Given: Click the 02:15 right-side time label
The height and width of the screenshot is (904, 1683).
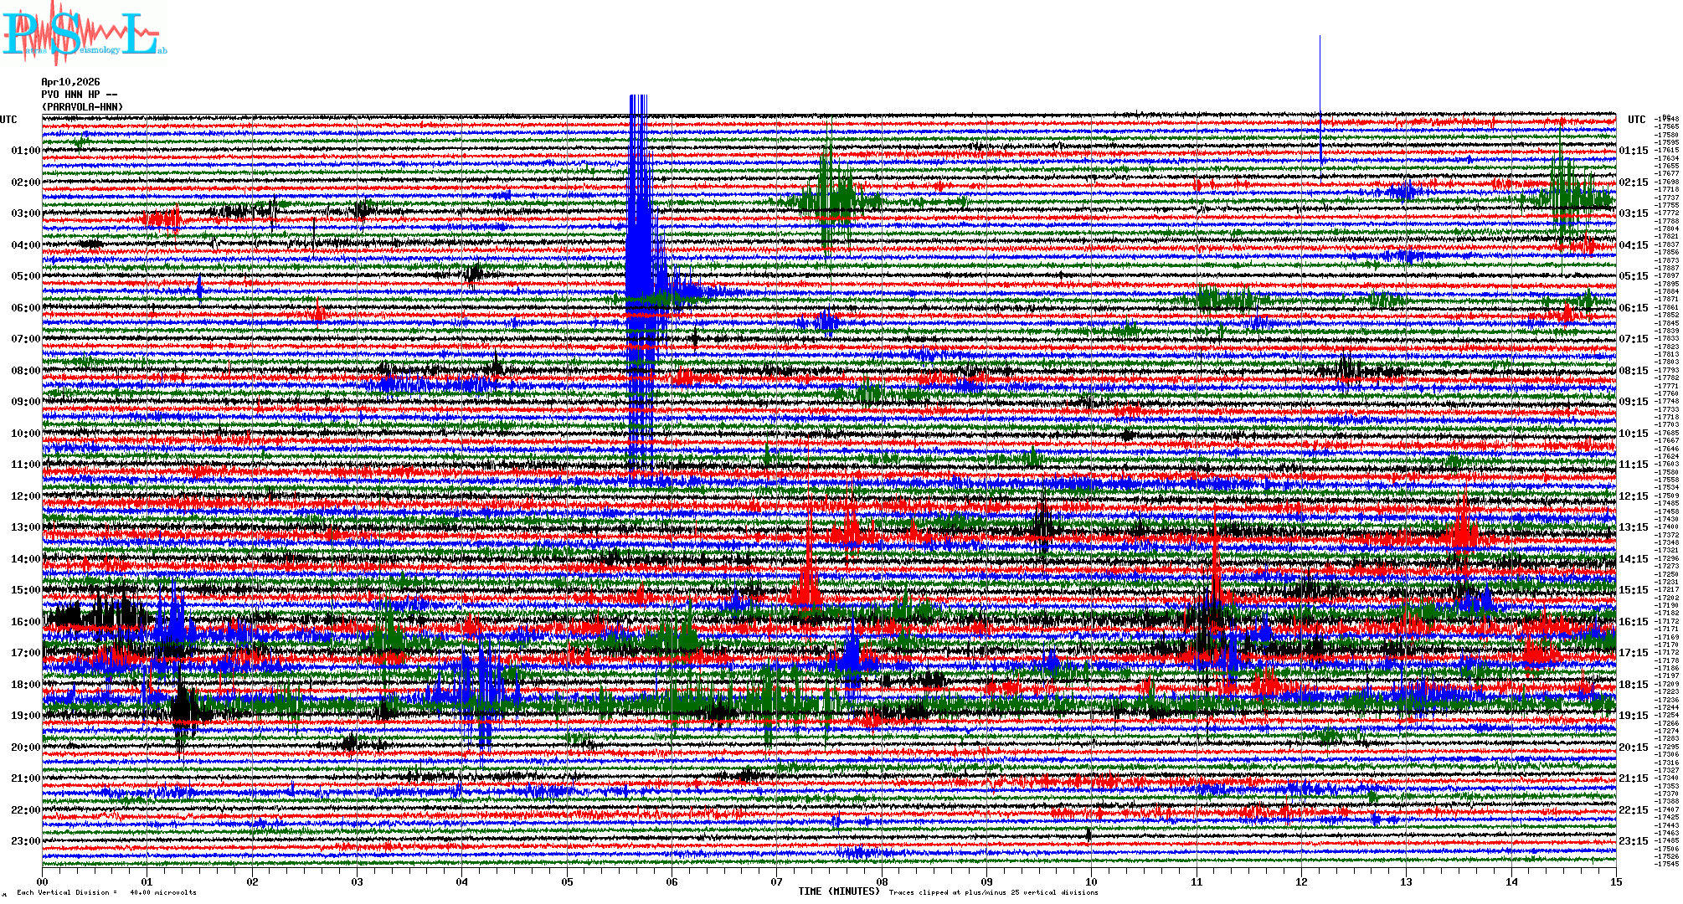Looking at the screenshot, I should point(1633,182).
